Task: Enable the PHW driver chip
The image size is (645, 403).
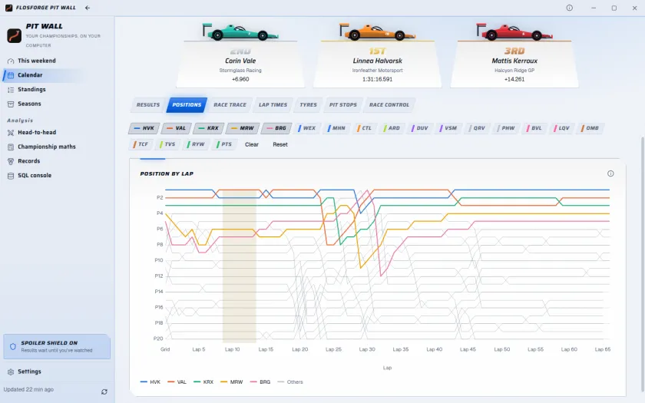Action: point(506,128)
